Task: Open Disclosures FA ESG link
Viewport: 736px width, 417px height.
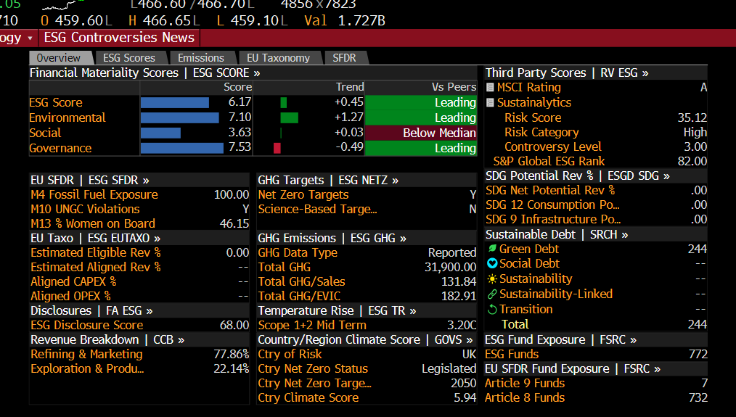Action: point(91,310)
